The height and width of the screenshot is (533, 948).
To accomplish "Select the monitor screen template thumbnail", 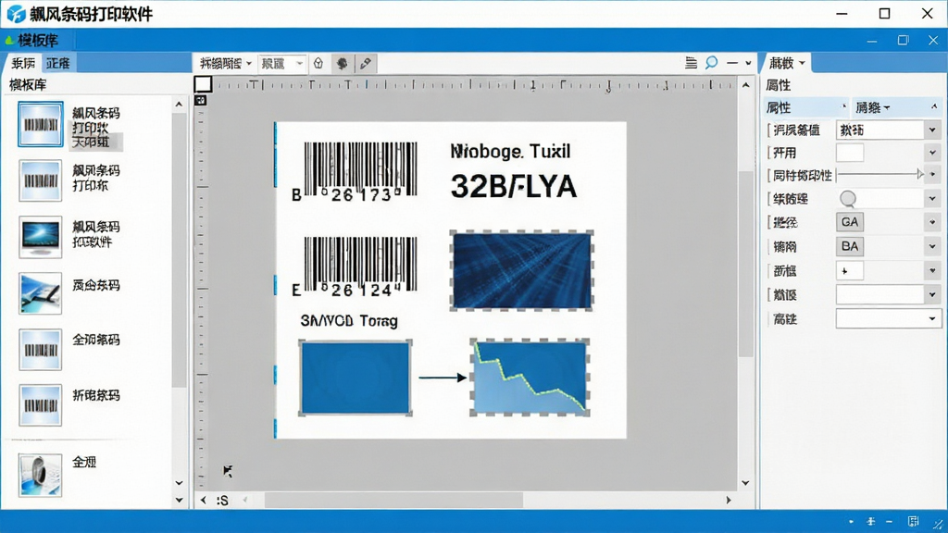I will 41,237.
